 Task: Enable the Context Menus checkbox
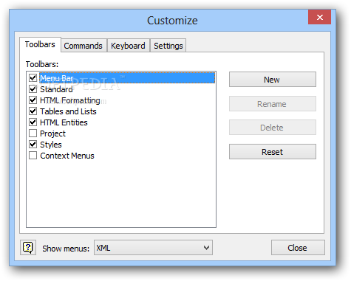[x=33, y=156]
